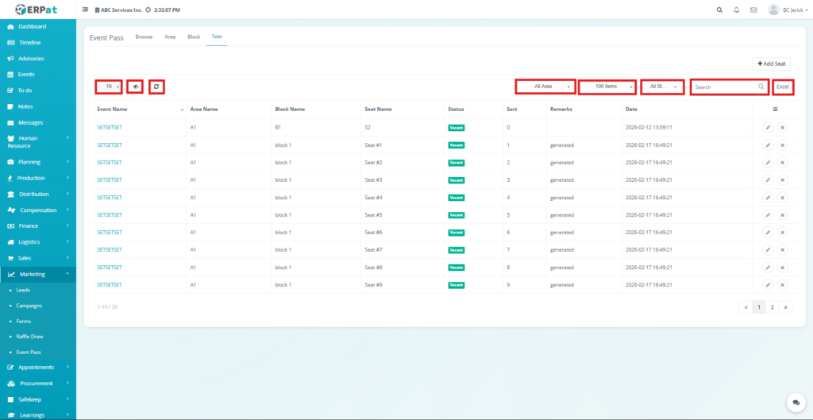
Task: Open the mail envelope icon in header
Action: [753, 10]
